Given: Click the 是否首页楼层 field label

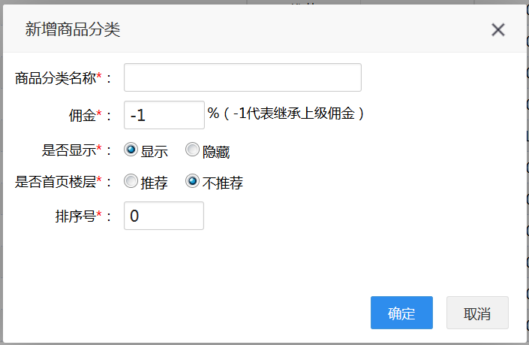Looking at the screenshot, I should (56, 182).
